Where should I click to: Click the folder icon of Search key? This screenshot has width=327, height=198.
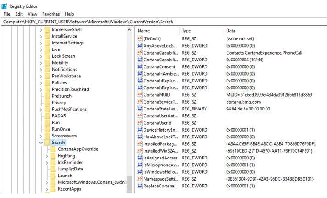pos(47,143)
